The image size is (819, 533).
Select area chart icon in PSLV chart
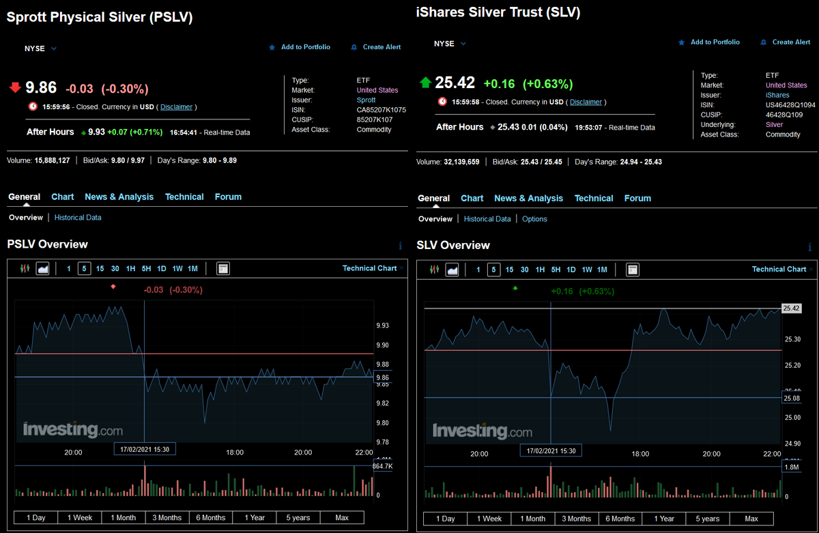pos(42,269)
